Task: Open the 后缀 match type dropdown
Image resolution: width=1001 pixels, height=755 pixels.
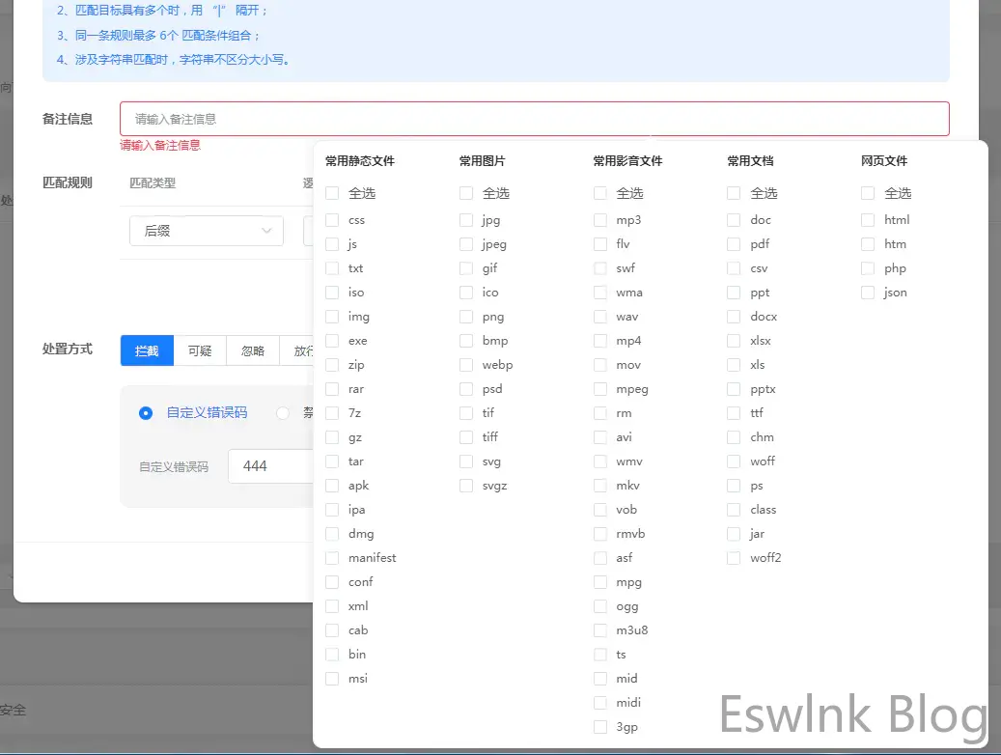Action: [x=206, y=231]
